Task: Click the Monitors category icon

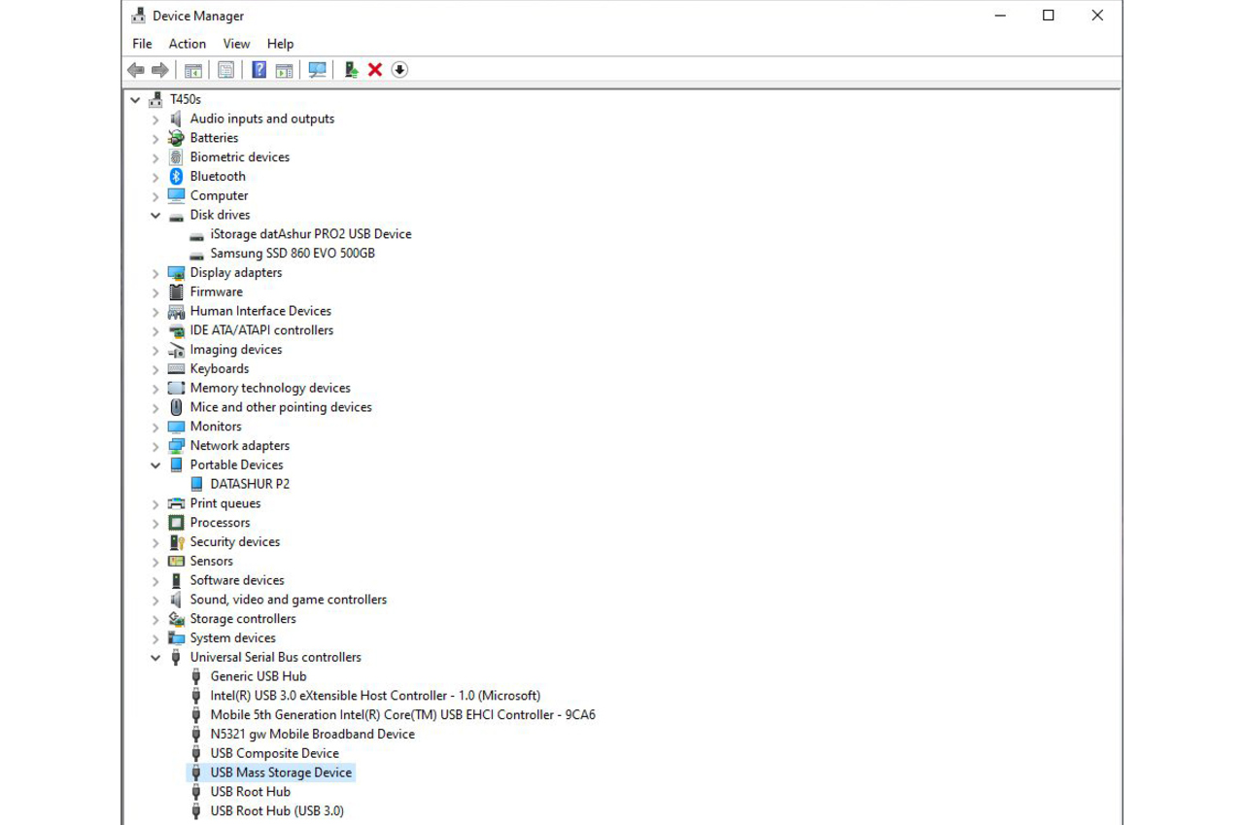Action: [x=176, y=427]
